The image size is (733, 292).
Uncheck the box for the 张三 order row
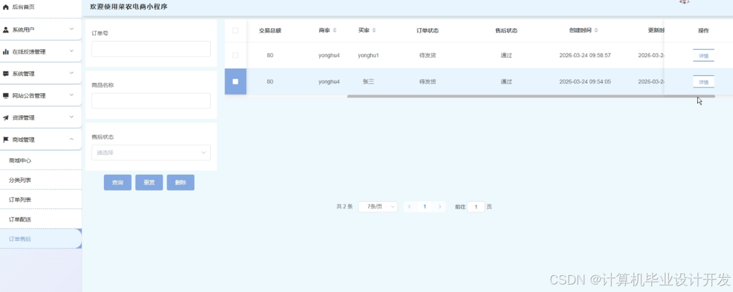coord(235,82)
